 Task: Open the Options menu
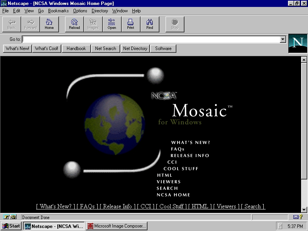(x=80, y=11)
